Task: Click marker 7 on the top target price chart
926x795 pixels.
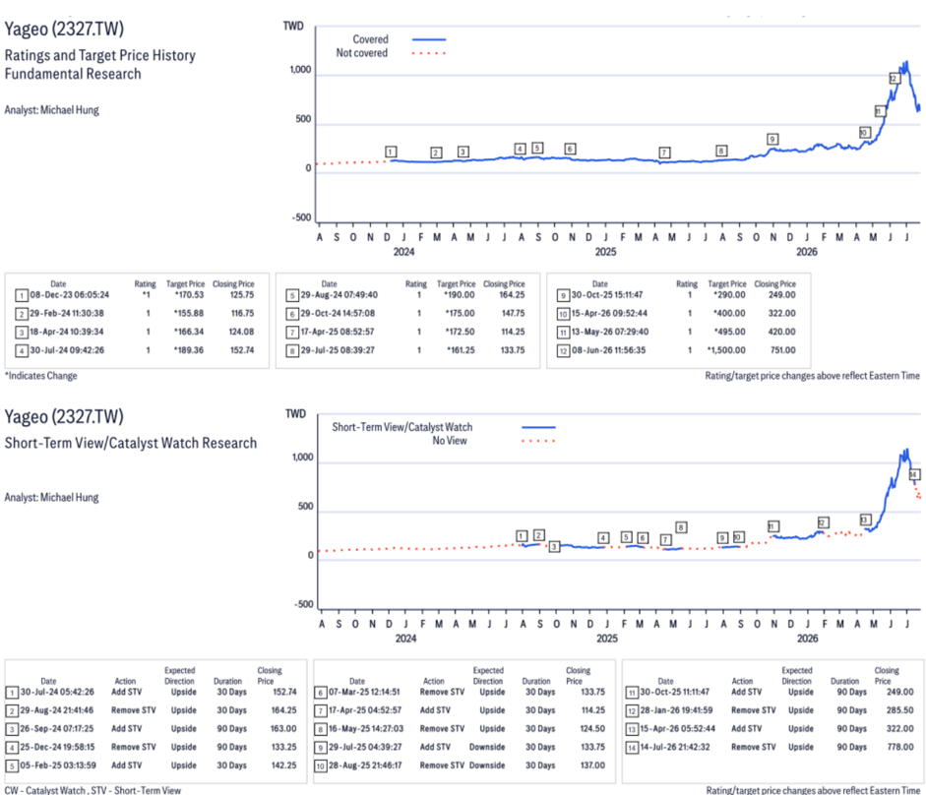Action: pyautogui.click(x=664, y=153)
